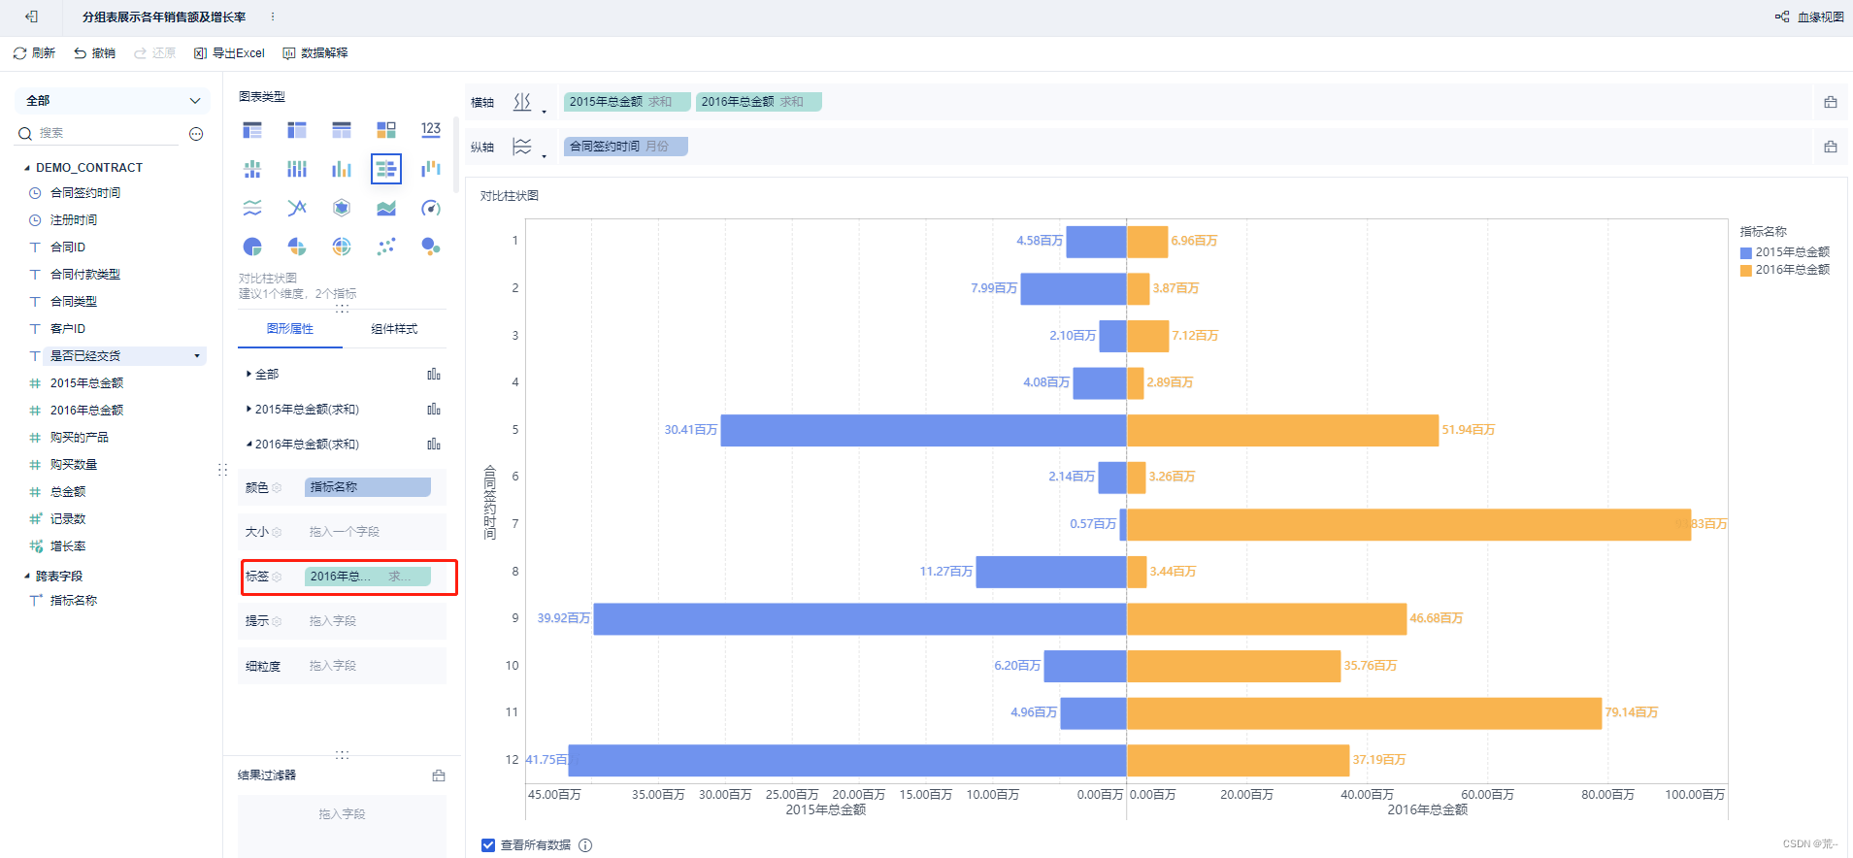This screenshot has width=1853, height=858.
Task: Click the 撤销 undo button
Action: [94, 53]
